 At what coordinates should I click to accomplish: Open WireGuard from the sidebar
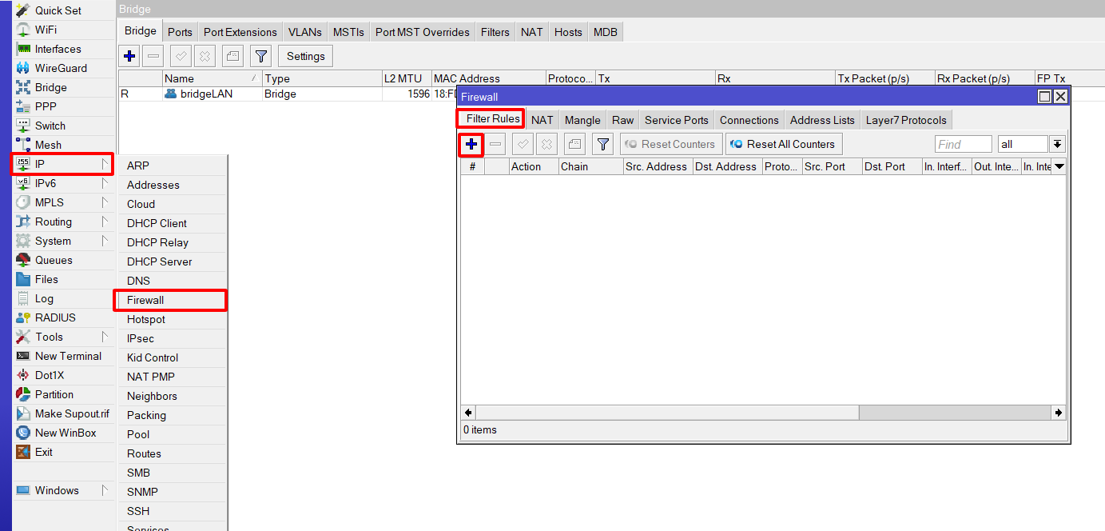click(61, 68)
